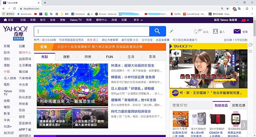The image size is (256, 137).
Task: Show next products with right chevron
Action: click(244, 125)
